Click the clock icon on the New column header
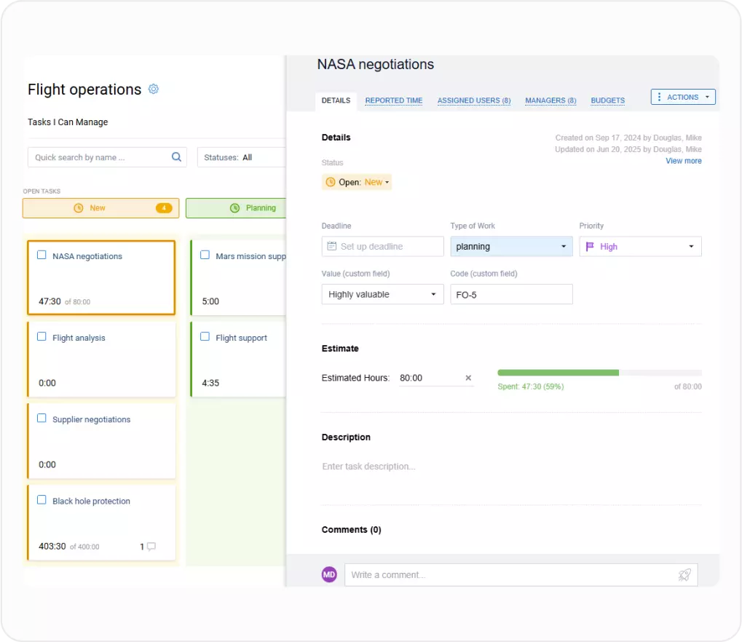The width and height of the screenshot is (742, 642). tap(80, 207)
